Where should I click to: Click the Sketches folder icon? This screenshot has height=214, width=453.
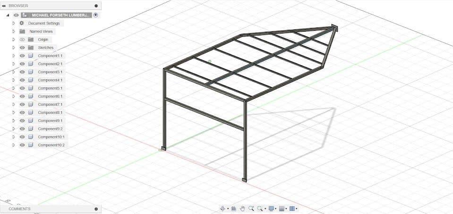point(31,48)
